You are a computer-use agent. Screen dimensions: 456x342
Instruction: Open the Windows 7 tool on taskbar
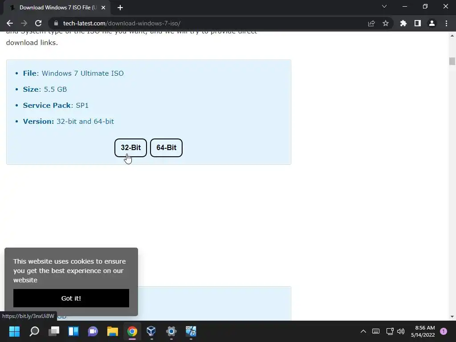[191, 331]
